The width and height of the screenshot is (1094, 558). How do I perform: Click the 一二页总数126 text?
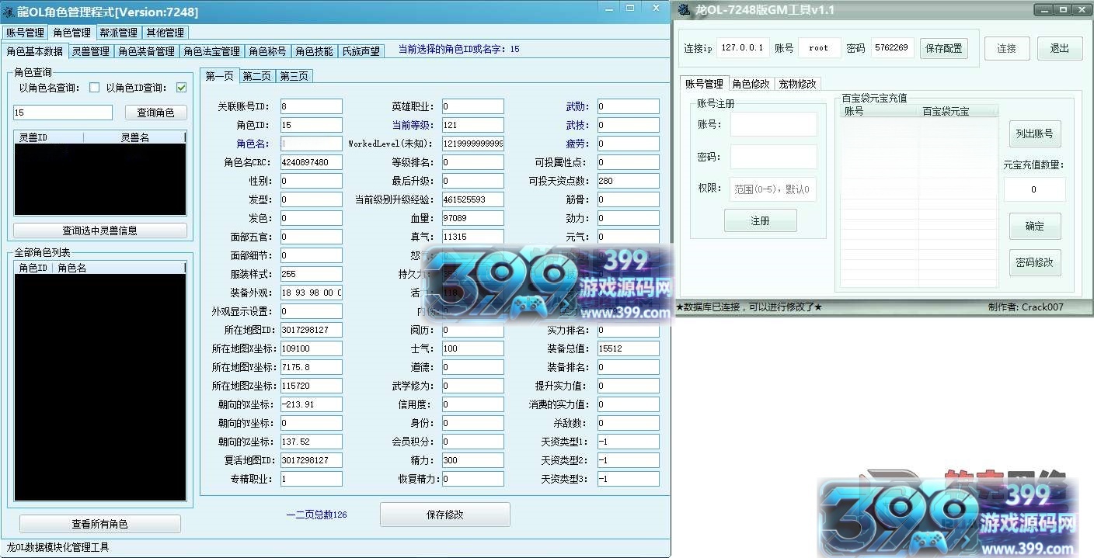316,515
